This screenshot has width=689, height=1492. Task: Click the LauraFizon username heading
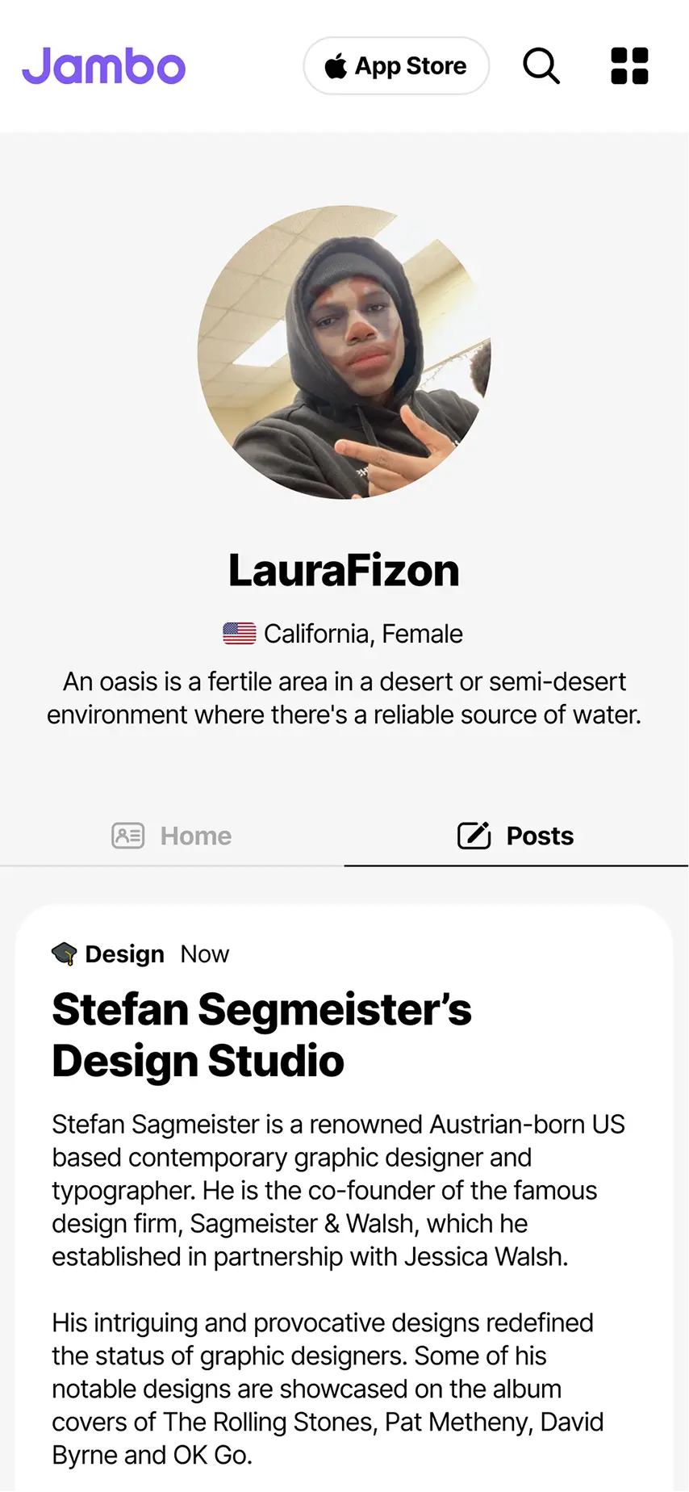coord(344,571)
